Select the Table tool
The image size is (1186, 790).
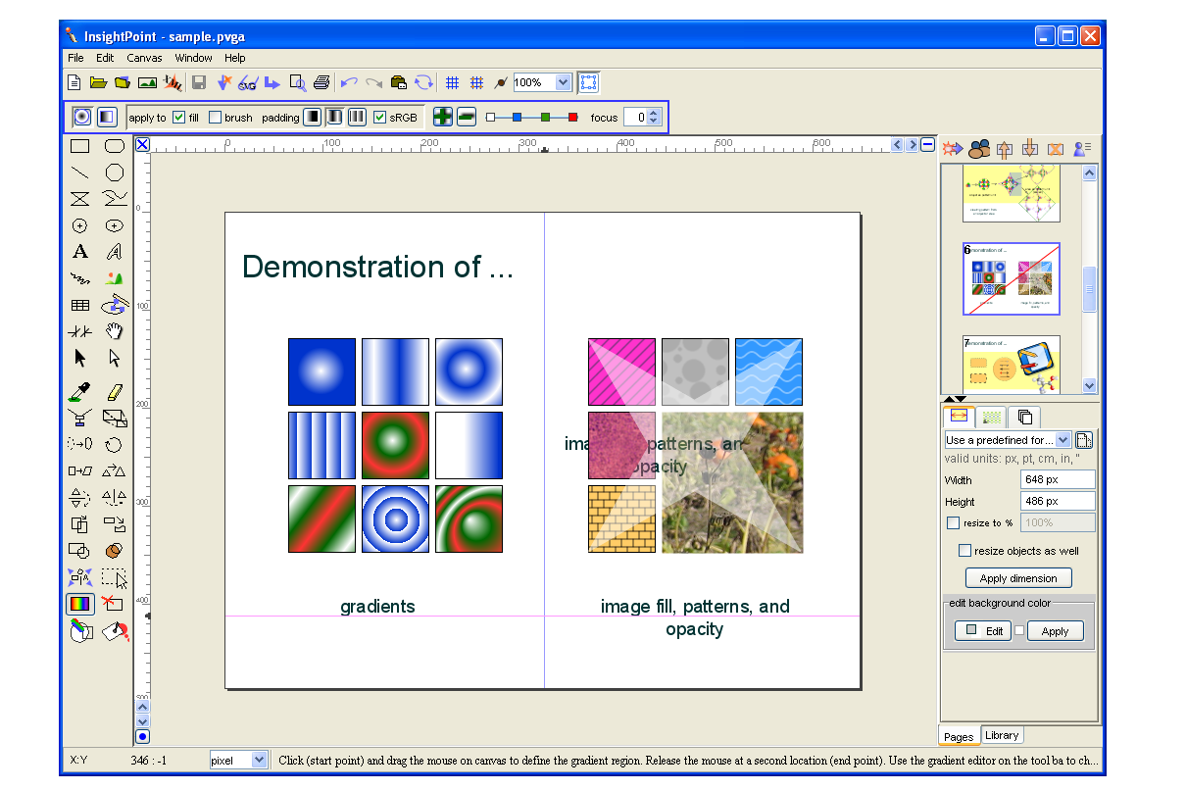(80, 306)
